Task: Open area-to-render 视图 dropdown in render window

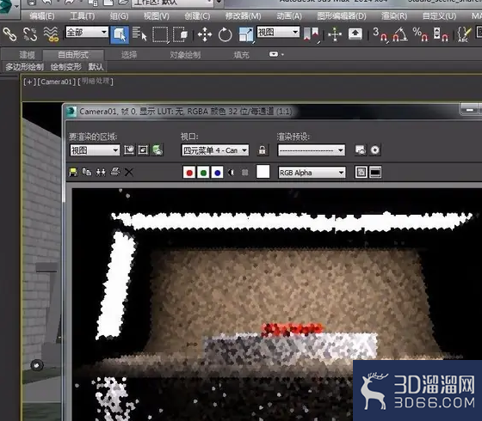Action: pyautogui.click(x=95, y=150)
